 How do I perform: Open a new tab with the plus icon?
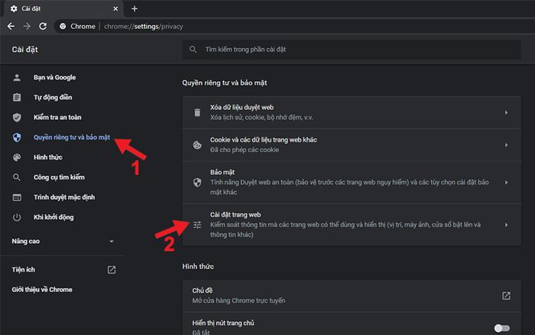click(135, 8)
